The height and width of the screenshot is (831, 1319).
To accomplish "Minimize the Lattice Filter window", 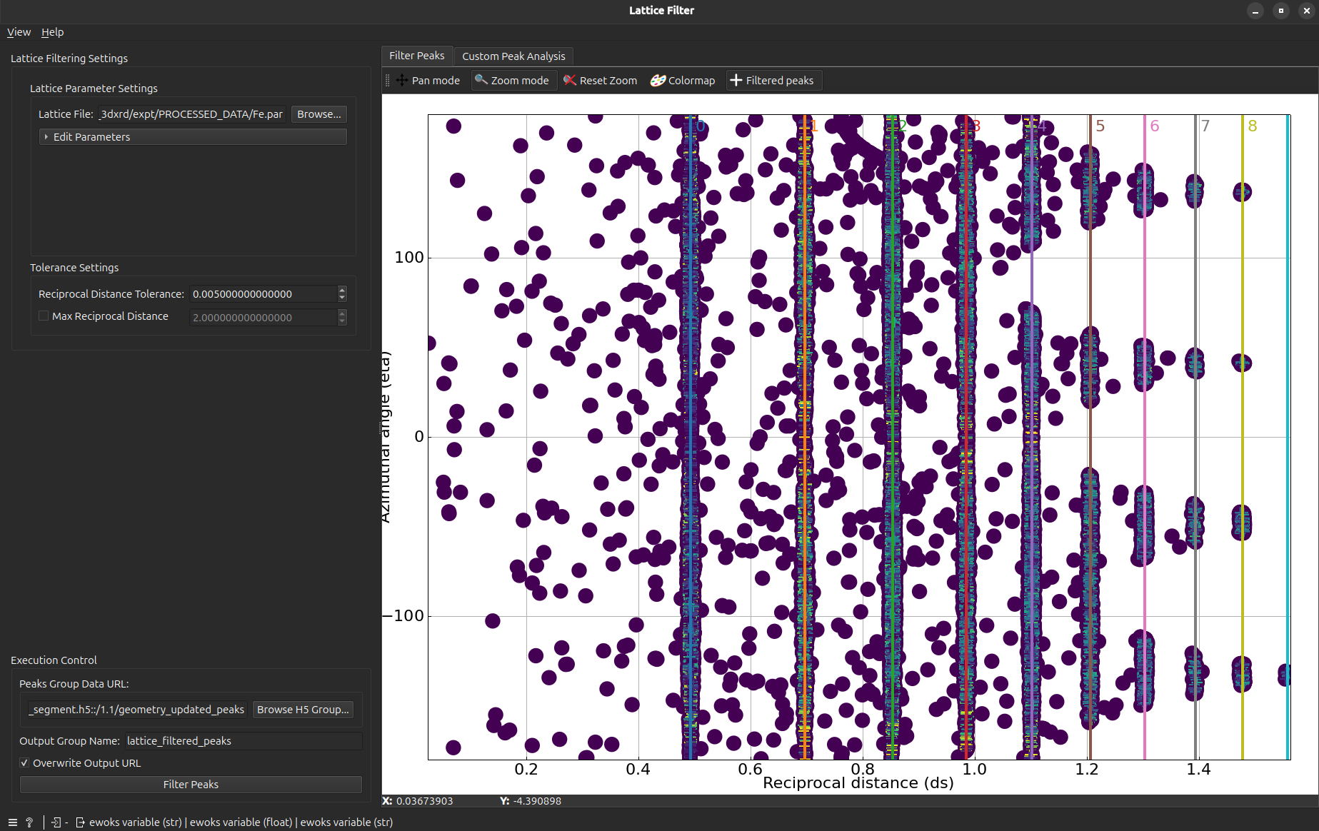I will pyautogui.click(x=1255, y=11).
